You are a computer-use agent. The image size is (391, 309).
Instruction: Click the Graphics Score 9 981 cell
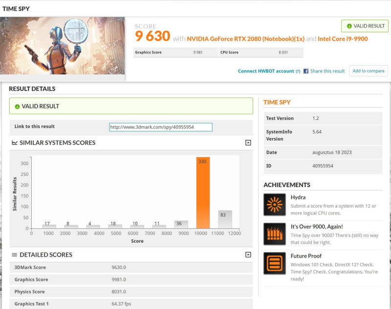(x=175, y=52)
